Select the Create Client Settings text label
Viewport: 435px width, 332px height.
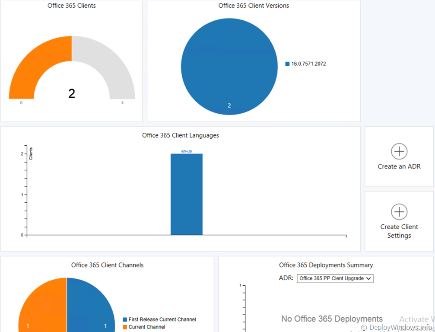(399, 231)
